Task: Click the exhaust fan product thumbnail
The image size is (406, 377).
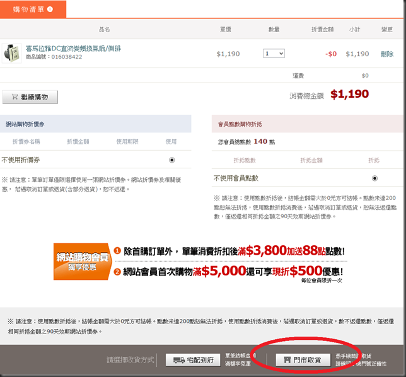Action: coord(11,54)
